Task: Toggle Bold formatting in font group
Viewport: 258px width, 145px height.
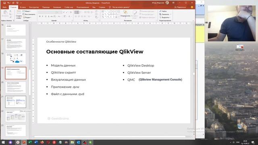Action: click(40, 17)
